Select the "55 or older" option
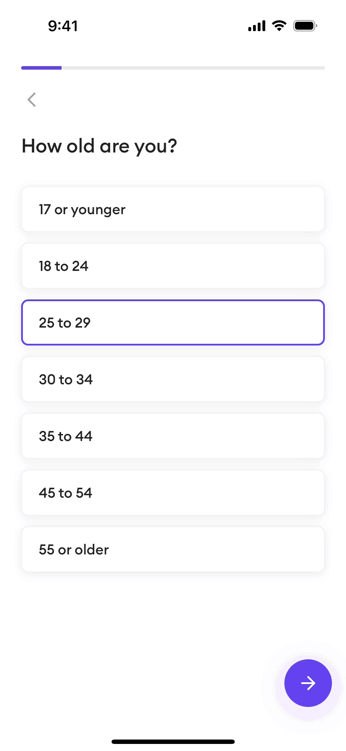The width and height of the screenshot is (346, 751). [173, 549]
